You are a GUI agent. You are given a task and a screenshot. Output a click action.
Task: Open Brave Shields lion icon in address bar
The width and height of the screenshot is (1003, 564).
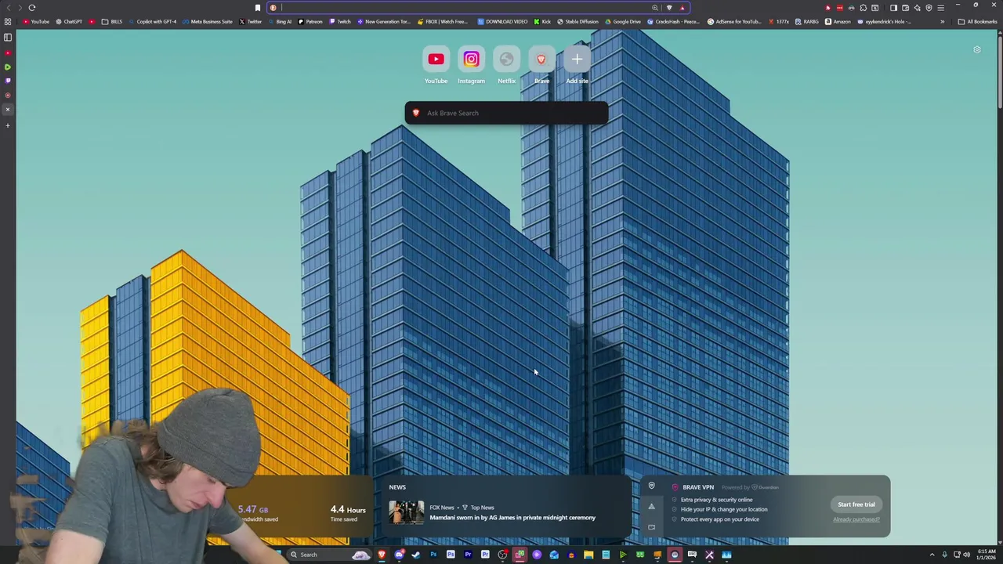coord(669,8)
